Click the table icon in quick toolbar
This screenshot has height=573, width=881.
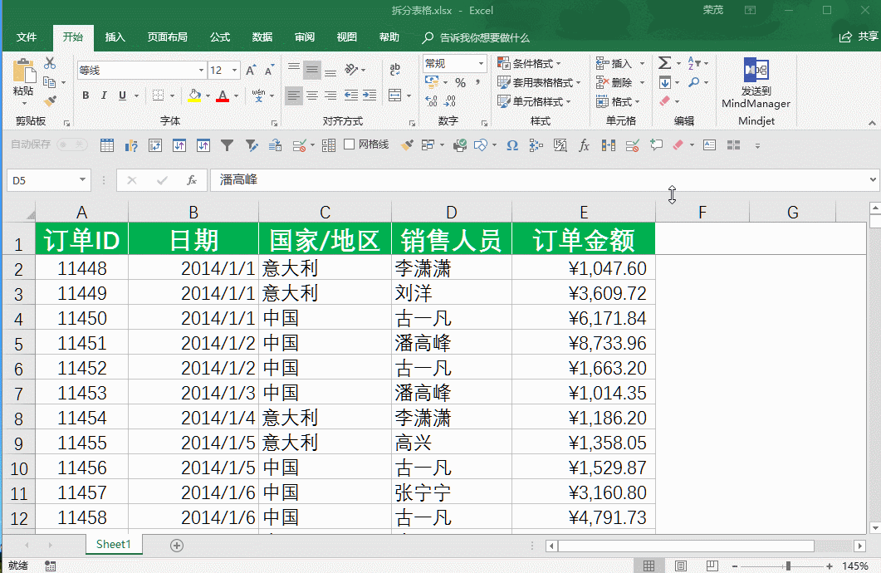point(107,145)
